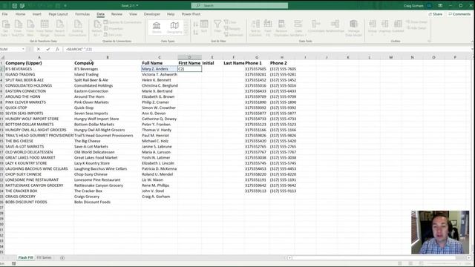Open the Get Data menu
The width and height of the screenshot is (475, 267).
coord(5,28)
